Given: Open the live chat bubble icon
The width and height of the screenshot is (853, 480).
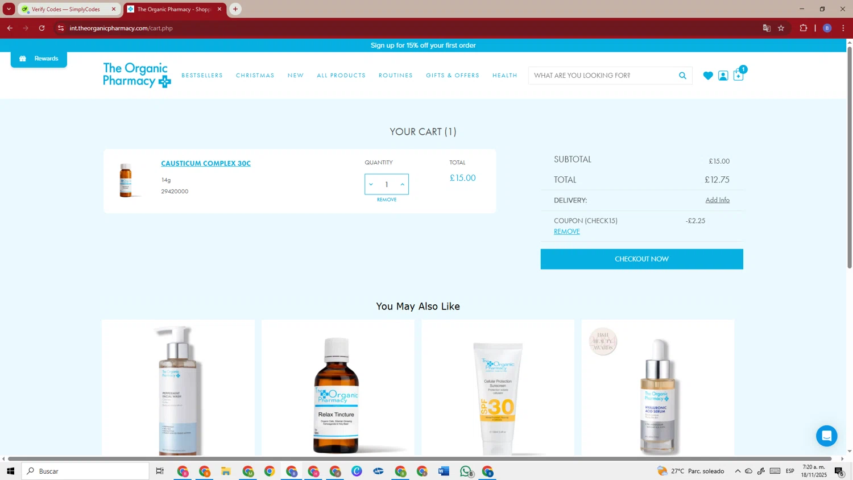Looking at the screenshot, I should tap(826, 436).
